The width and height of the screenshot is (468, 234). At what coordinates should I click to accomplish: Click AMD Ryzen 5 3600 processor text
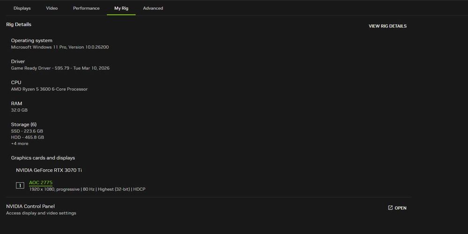49,89
